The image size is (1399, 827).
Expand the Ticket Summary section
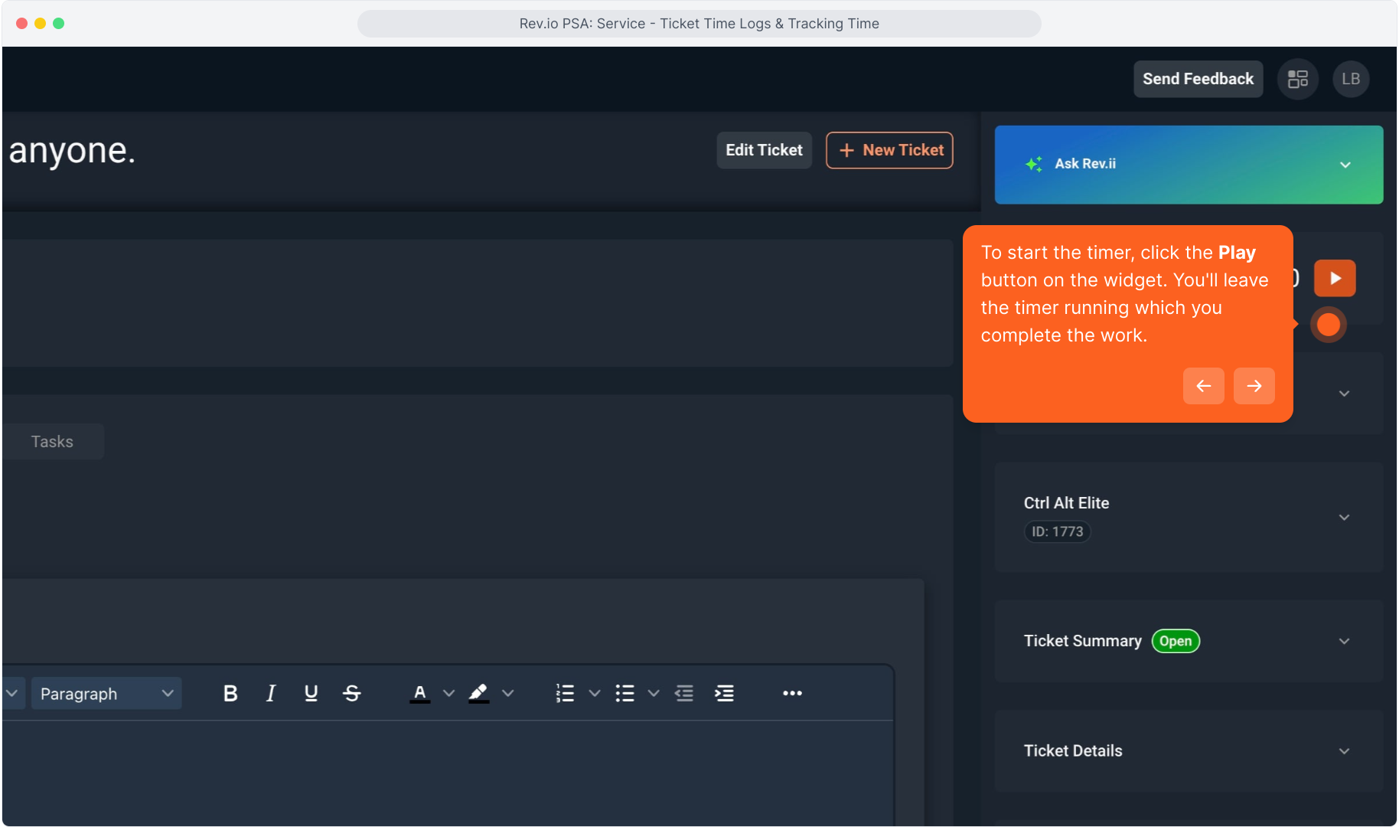[x=1344, y=642]
